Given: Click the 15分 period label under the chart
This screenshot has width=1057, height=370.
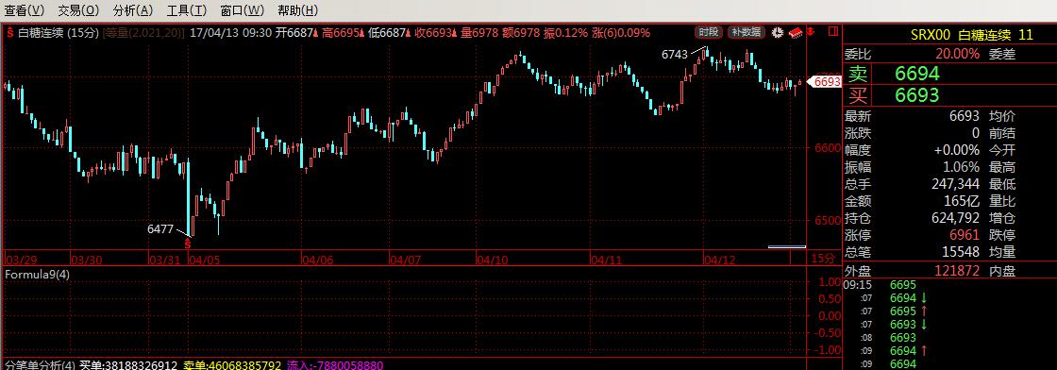Looking at the screenshot, I should (x=822, y=259).
